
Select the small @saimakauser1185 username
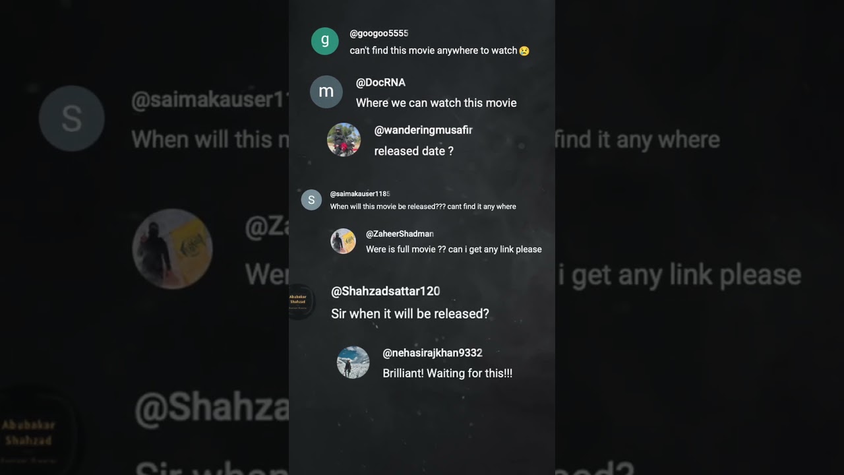click(x=360, y=194)
